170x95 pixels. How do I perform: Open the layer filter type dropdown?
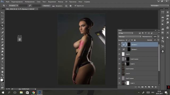[x=126, y=33]
